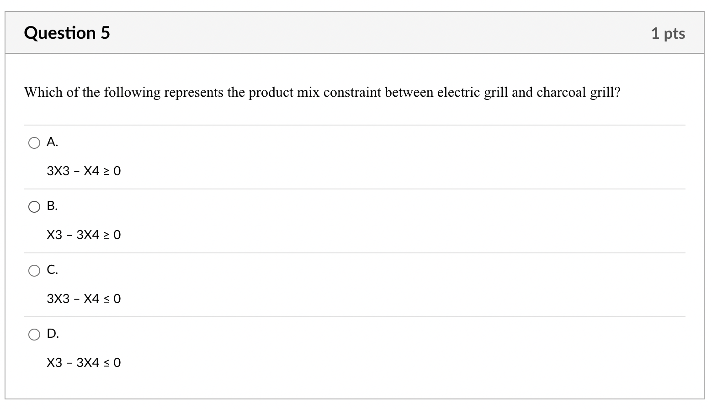
Task: Click the 'A.' option letter label
Action: point(52,142)
